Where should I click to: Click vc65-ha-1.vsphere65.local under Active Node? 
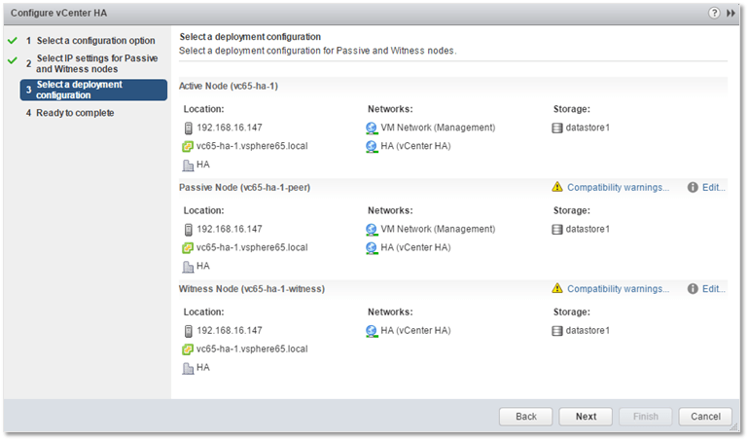pyautogui.click(x=252, y=146)
